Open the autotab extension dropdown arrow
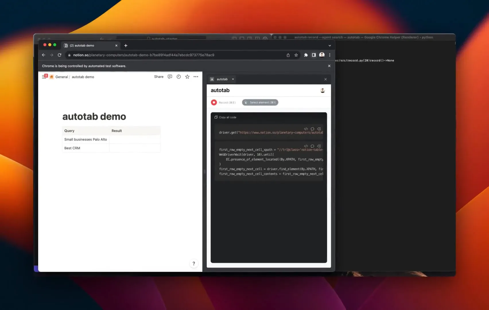This screenshot has height=310, width=489. coord(233,79)
